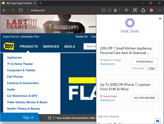Open the Weekly Ad link

[x=81, y=36]
